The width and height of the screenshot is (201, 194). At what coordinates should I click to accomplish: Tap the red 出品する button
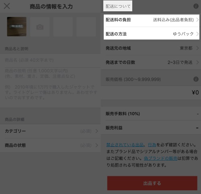click(x=152, y=183)
